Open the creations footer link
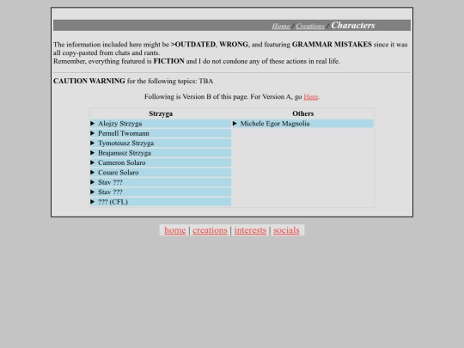This screenshot has width=464, height=348. click(210, 230)
